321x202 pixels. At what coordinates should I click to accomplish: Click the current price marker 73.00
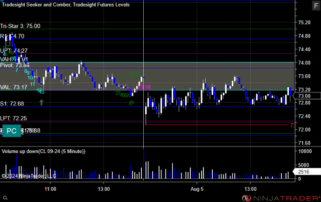tap(307, 96)
